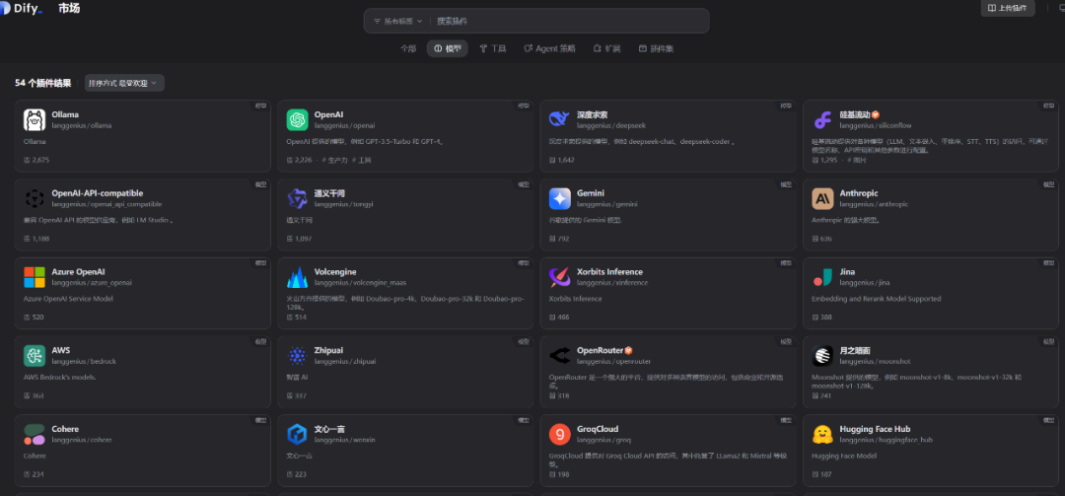Open the Wenxin plugin icon
Screen dimensions: 1065x496
[298, 434]
